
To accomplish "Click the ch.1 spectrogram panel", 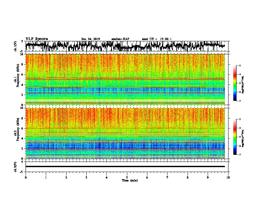I will pos(125,79).
